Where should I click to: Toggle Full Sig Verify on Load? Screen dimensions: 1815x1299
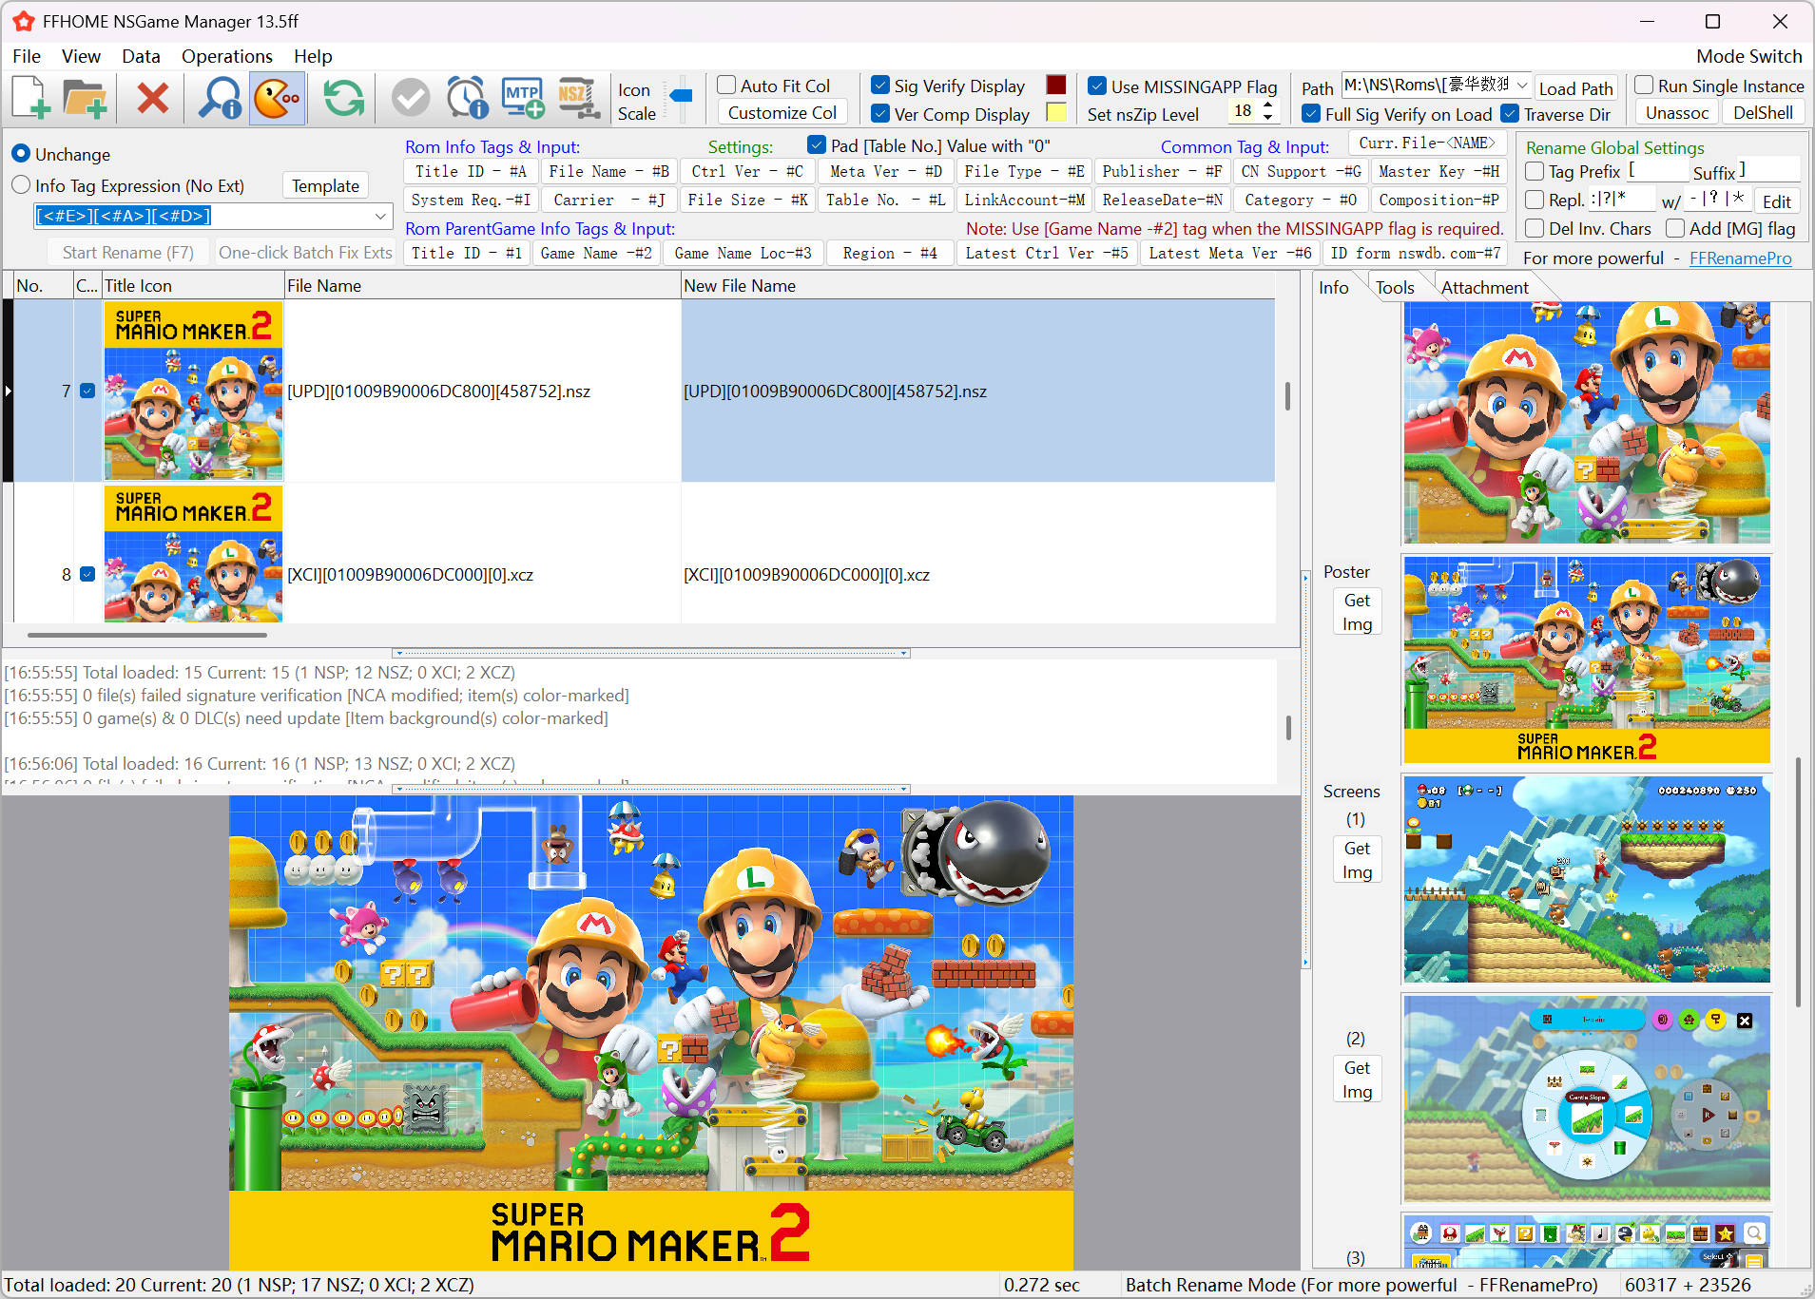pos(1311,114)
